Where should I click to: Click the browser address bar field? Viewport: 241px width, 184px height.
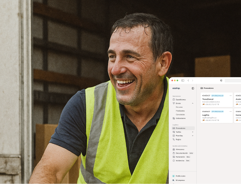[233, 80]
